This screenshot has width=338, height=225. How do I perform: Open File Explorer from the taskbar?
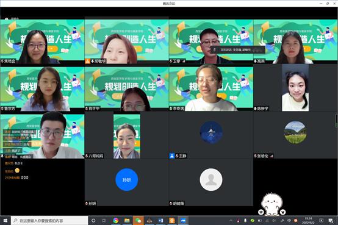coord(127,221)
